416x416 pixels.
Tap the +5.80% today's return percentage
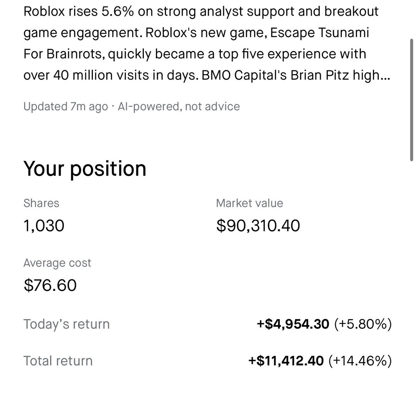coord(363,324)
